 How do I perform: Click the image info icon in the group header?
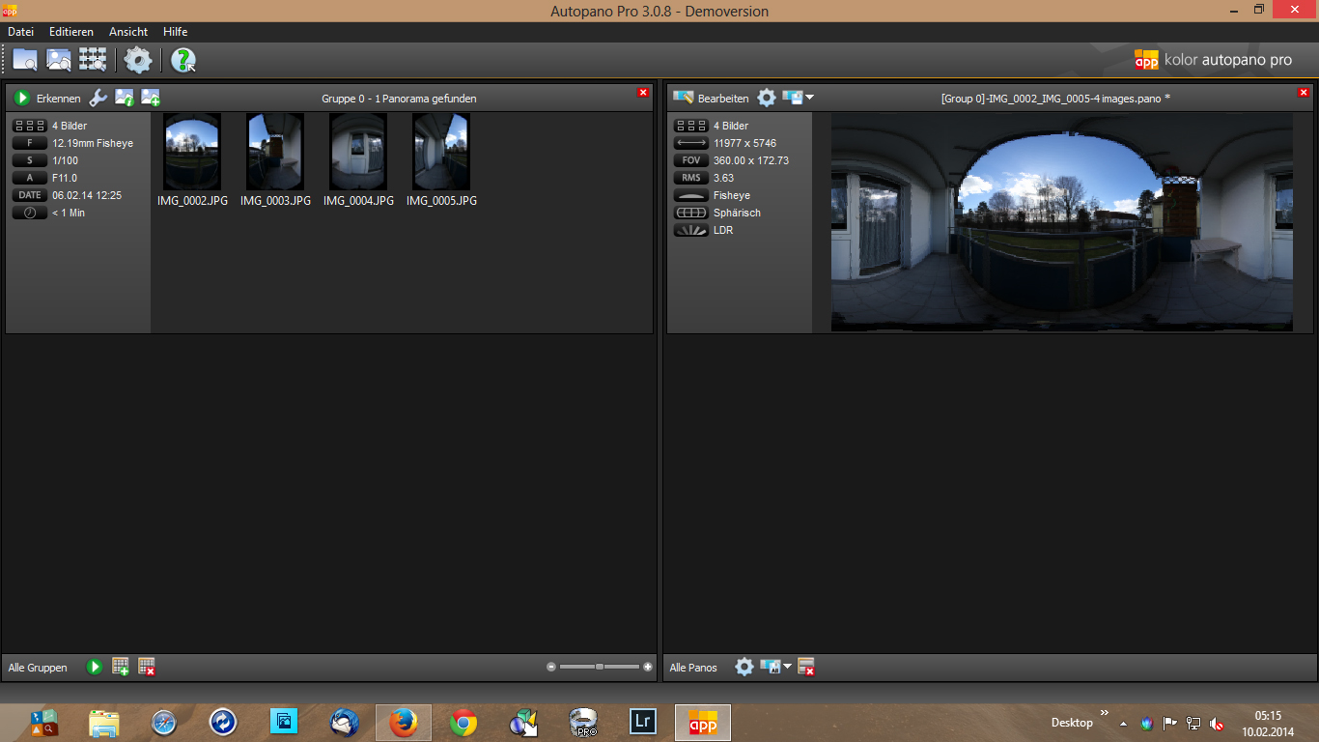(125, 98)
